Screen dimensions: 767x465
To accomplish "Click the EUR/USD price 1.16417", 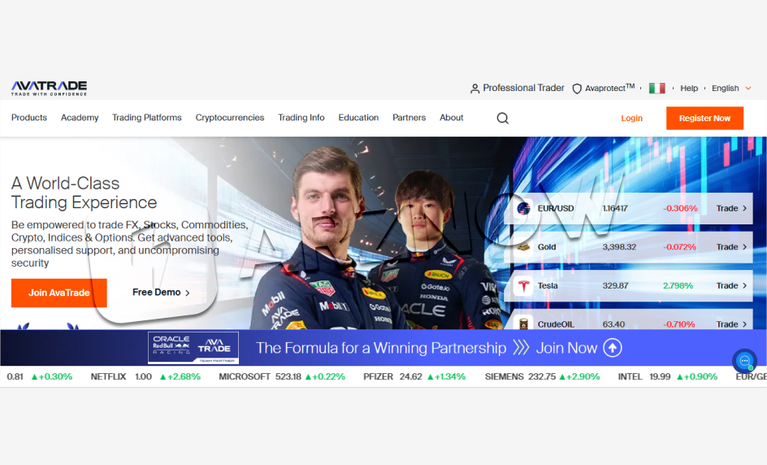I will pyautogui.click(x=615, y=208).
